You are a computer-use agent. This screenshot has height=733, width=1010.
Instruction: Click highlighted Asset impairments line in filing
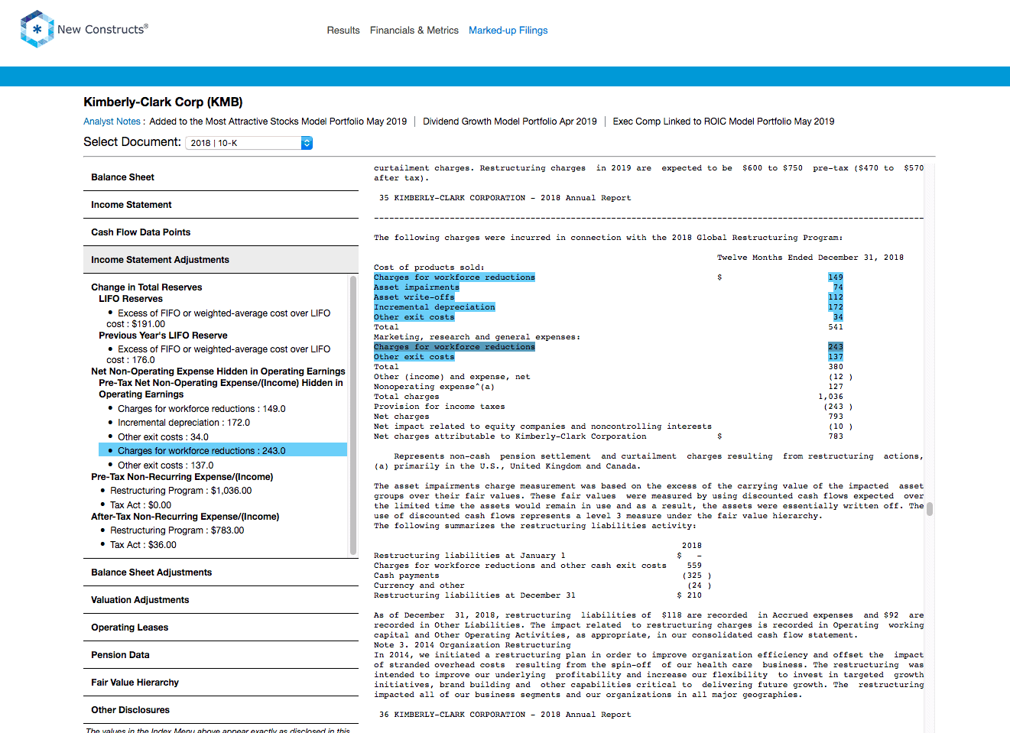point(417,287)
